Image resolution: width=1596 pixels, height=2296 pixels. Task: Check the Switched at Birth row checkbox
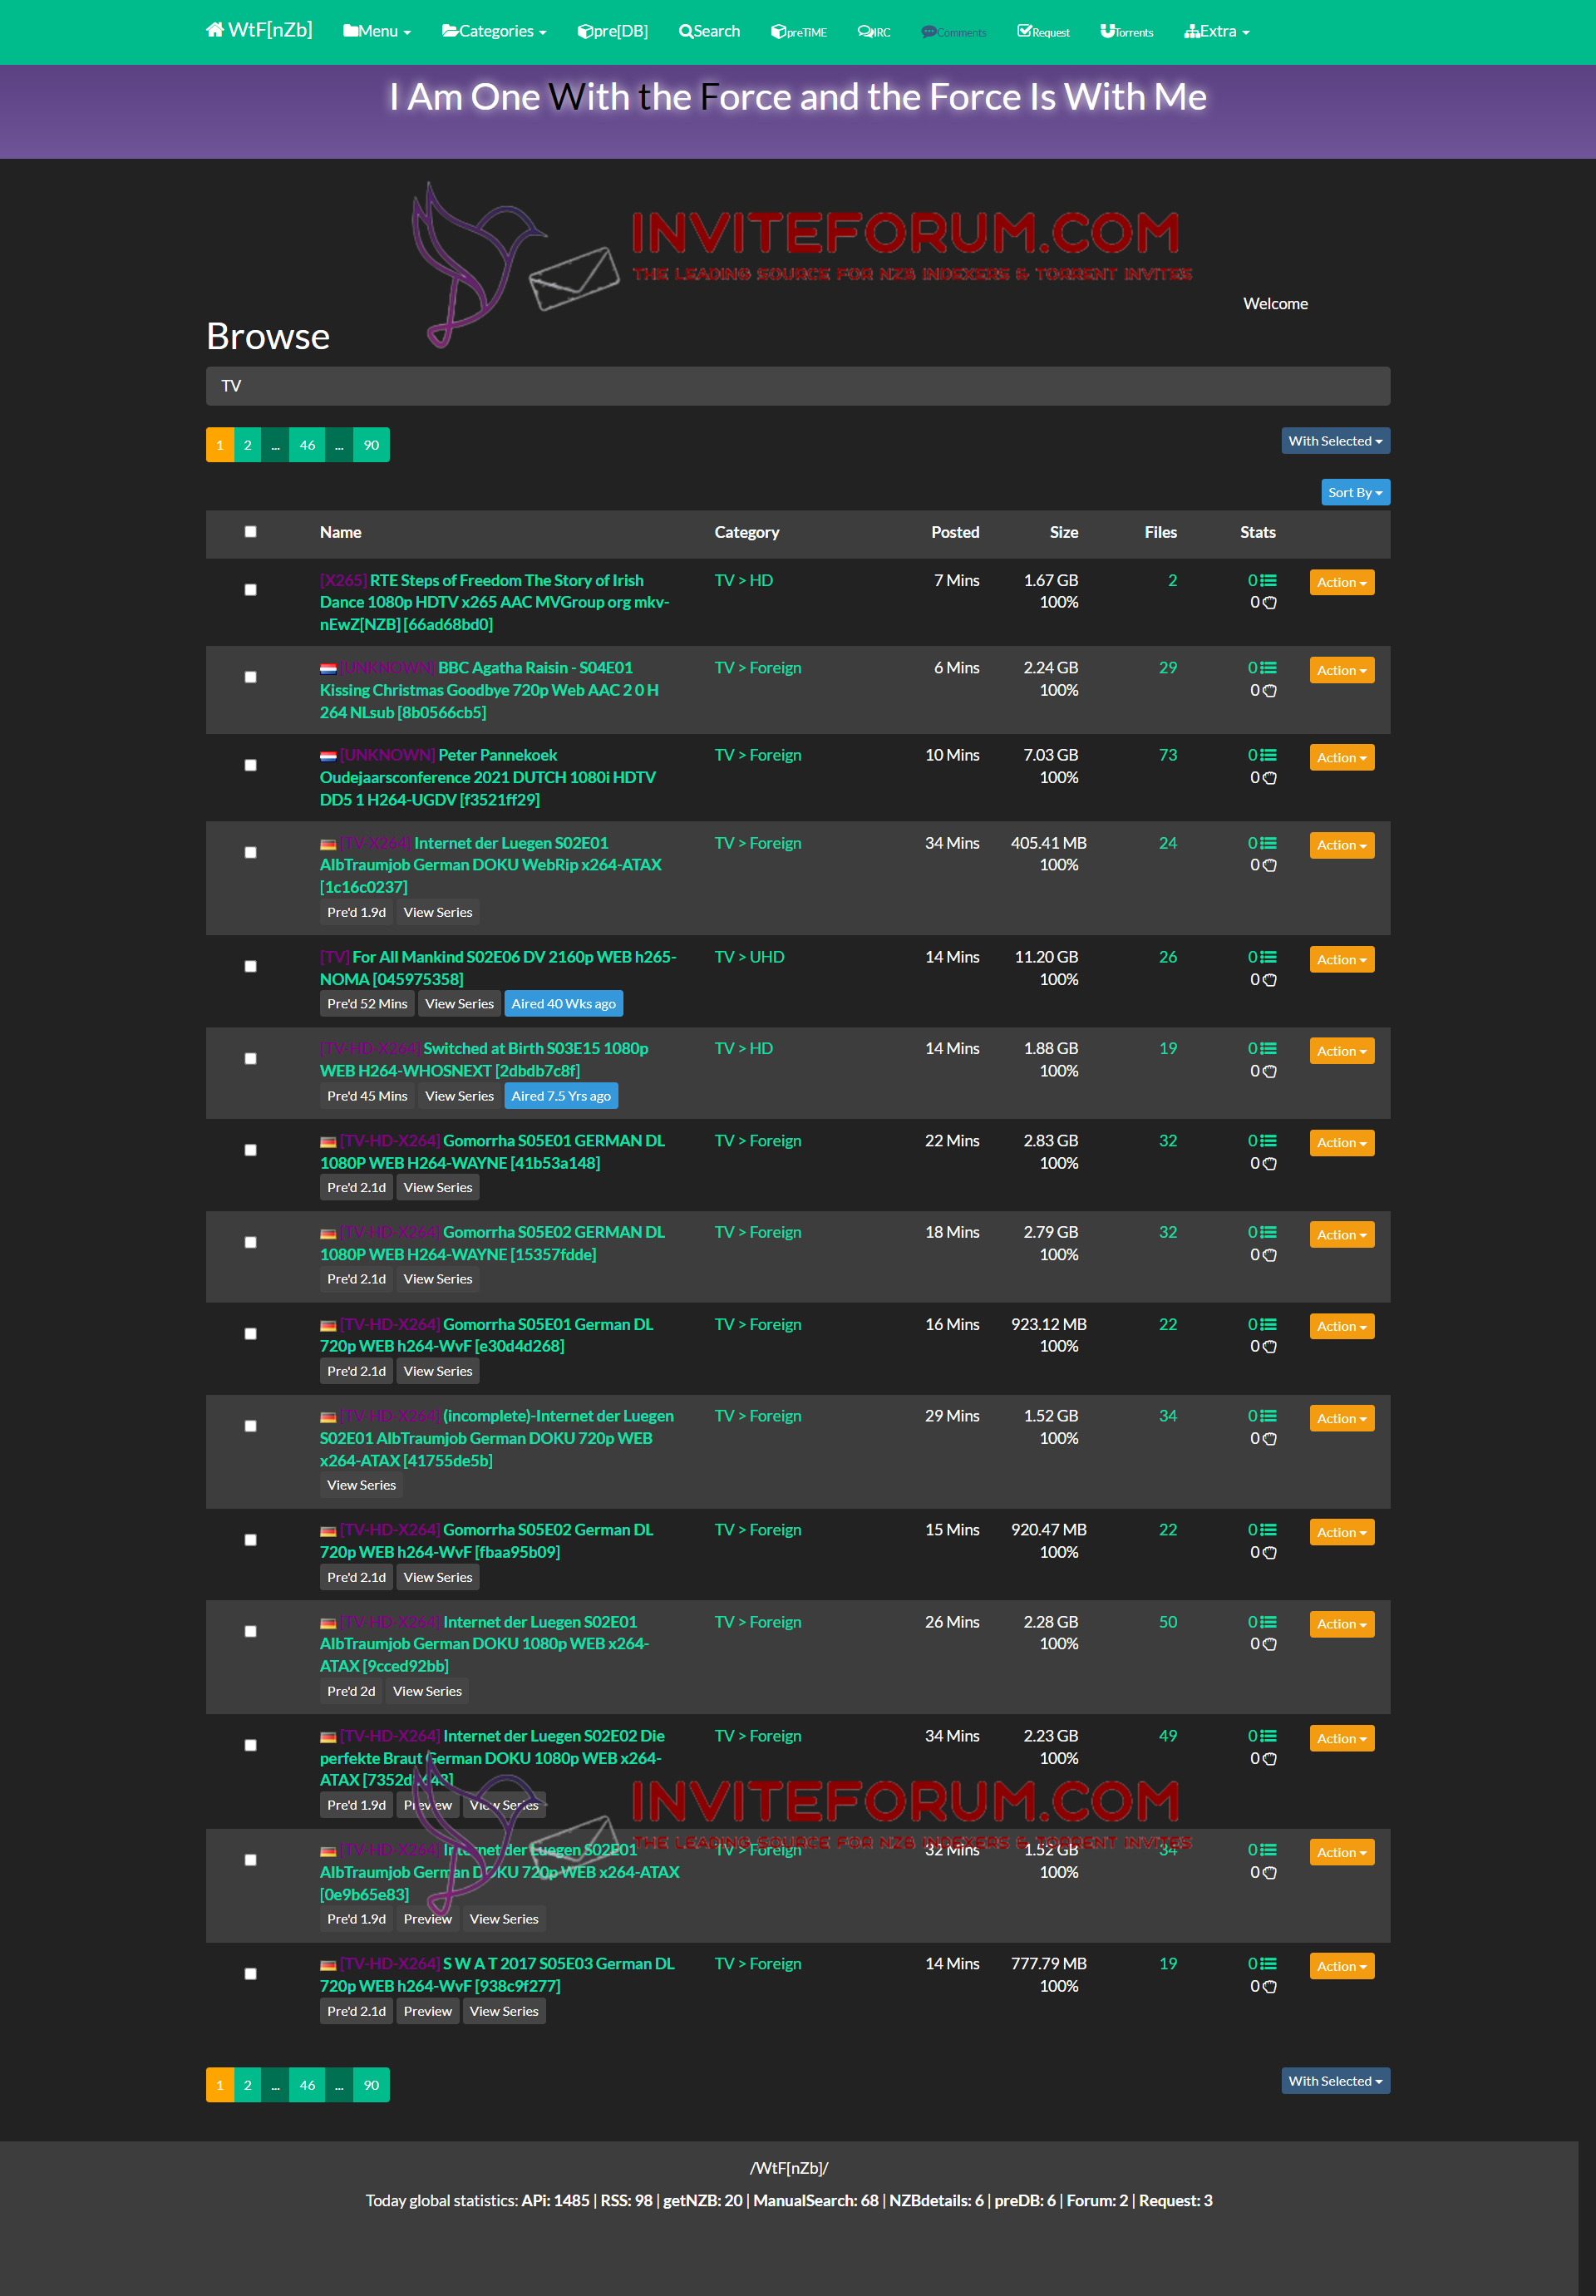251,1058
